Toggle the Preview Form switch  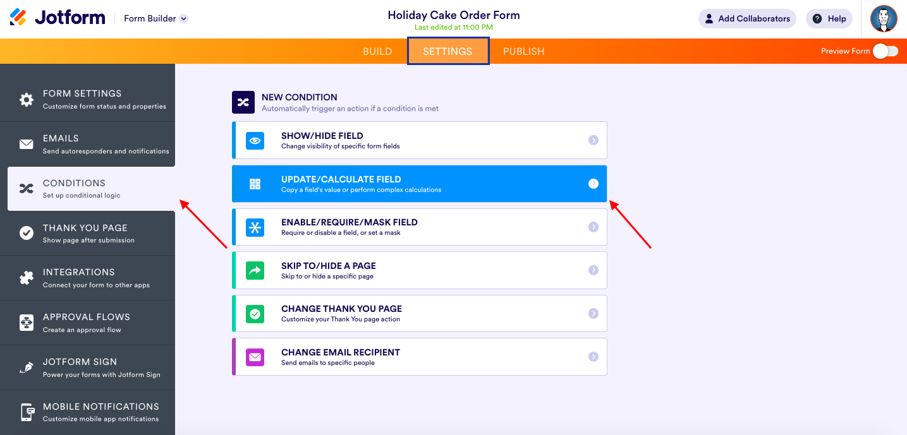click(885, 51)
